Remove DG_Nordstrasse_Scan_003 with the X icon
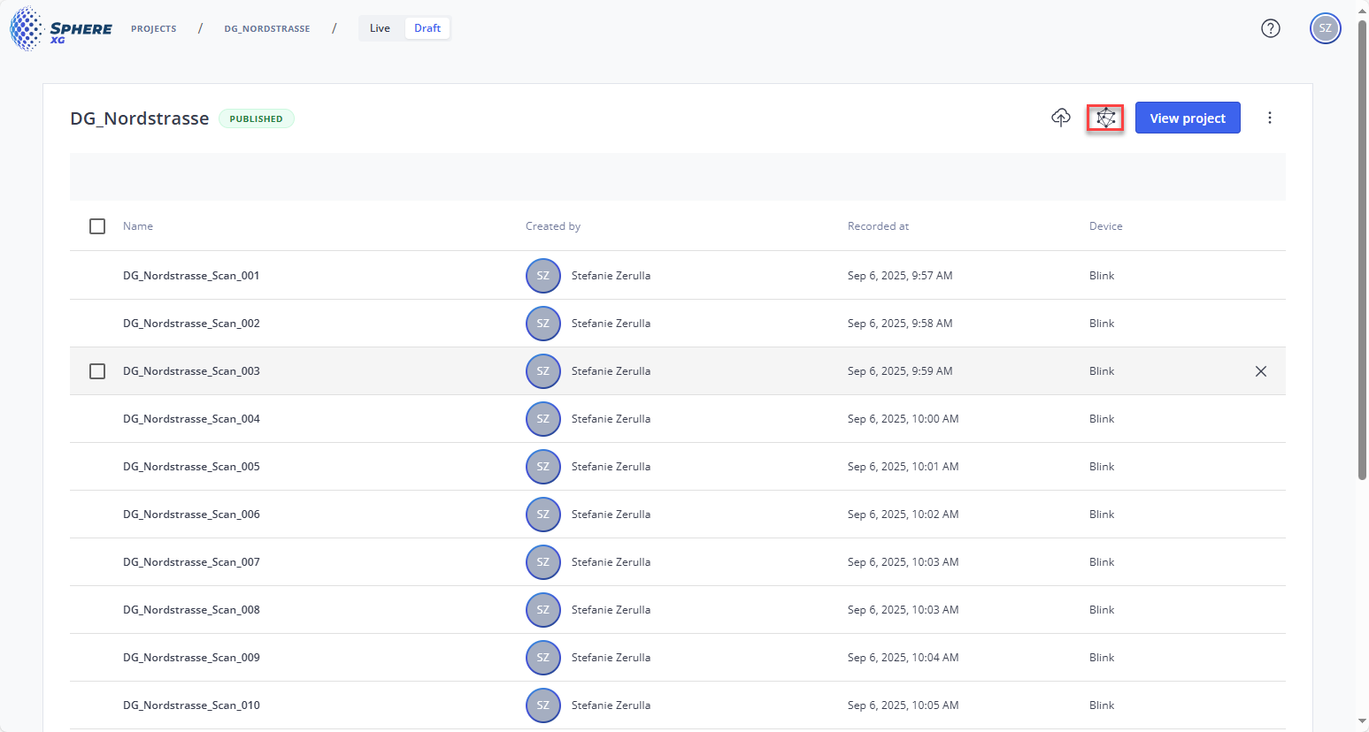Screen dimensions: 1369x732 (x=1260, y=371)
